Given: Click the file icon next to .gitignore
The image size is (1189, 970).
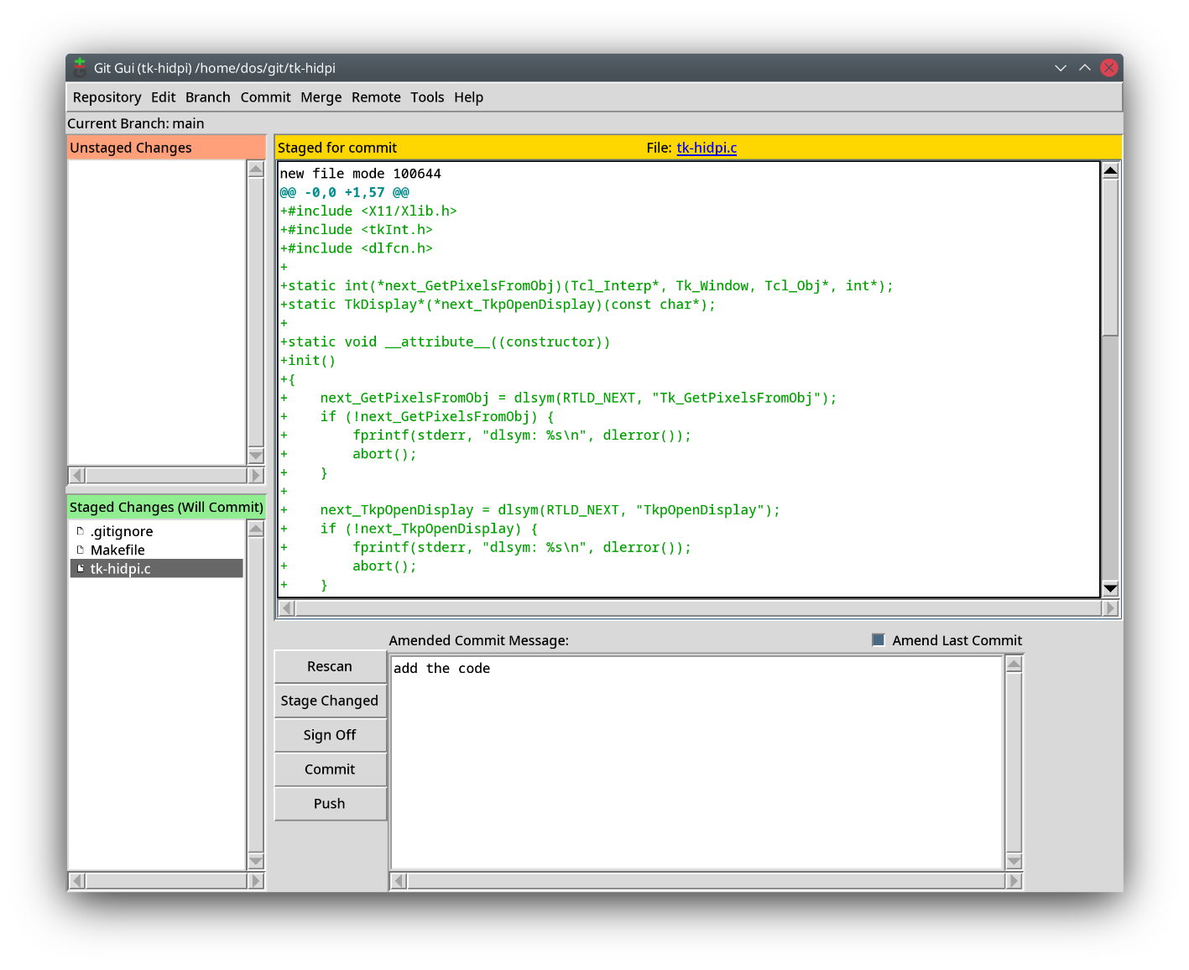Looking at the screenshot, I should click(x=81, y=531).
